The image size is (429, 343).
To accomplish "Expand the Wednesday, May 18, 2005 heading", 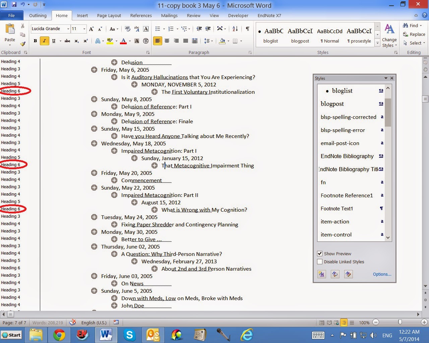I will tap(94, 143).
